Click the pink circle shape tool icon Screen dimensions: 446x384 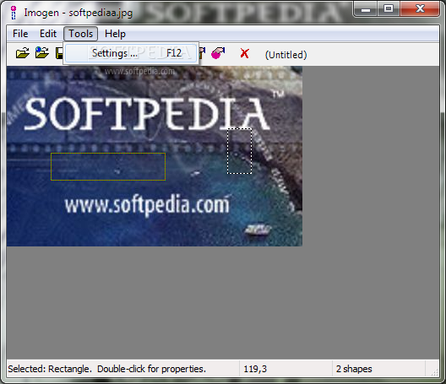[218, 53]
